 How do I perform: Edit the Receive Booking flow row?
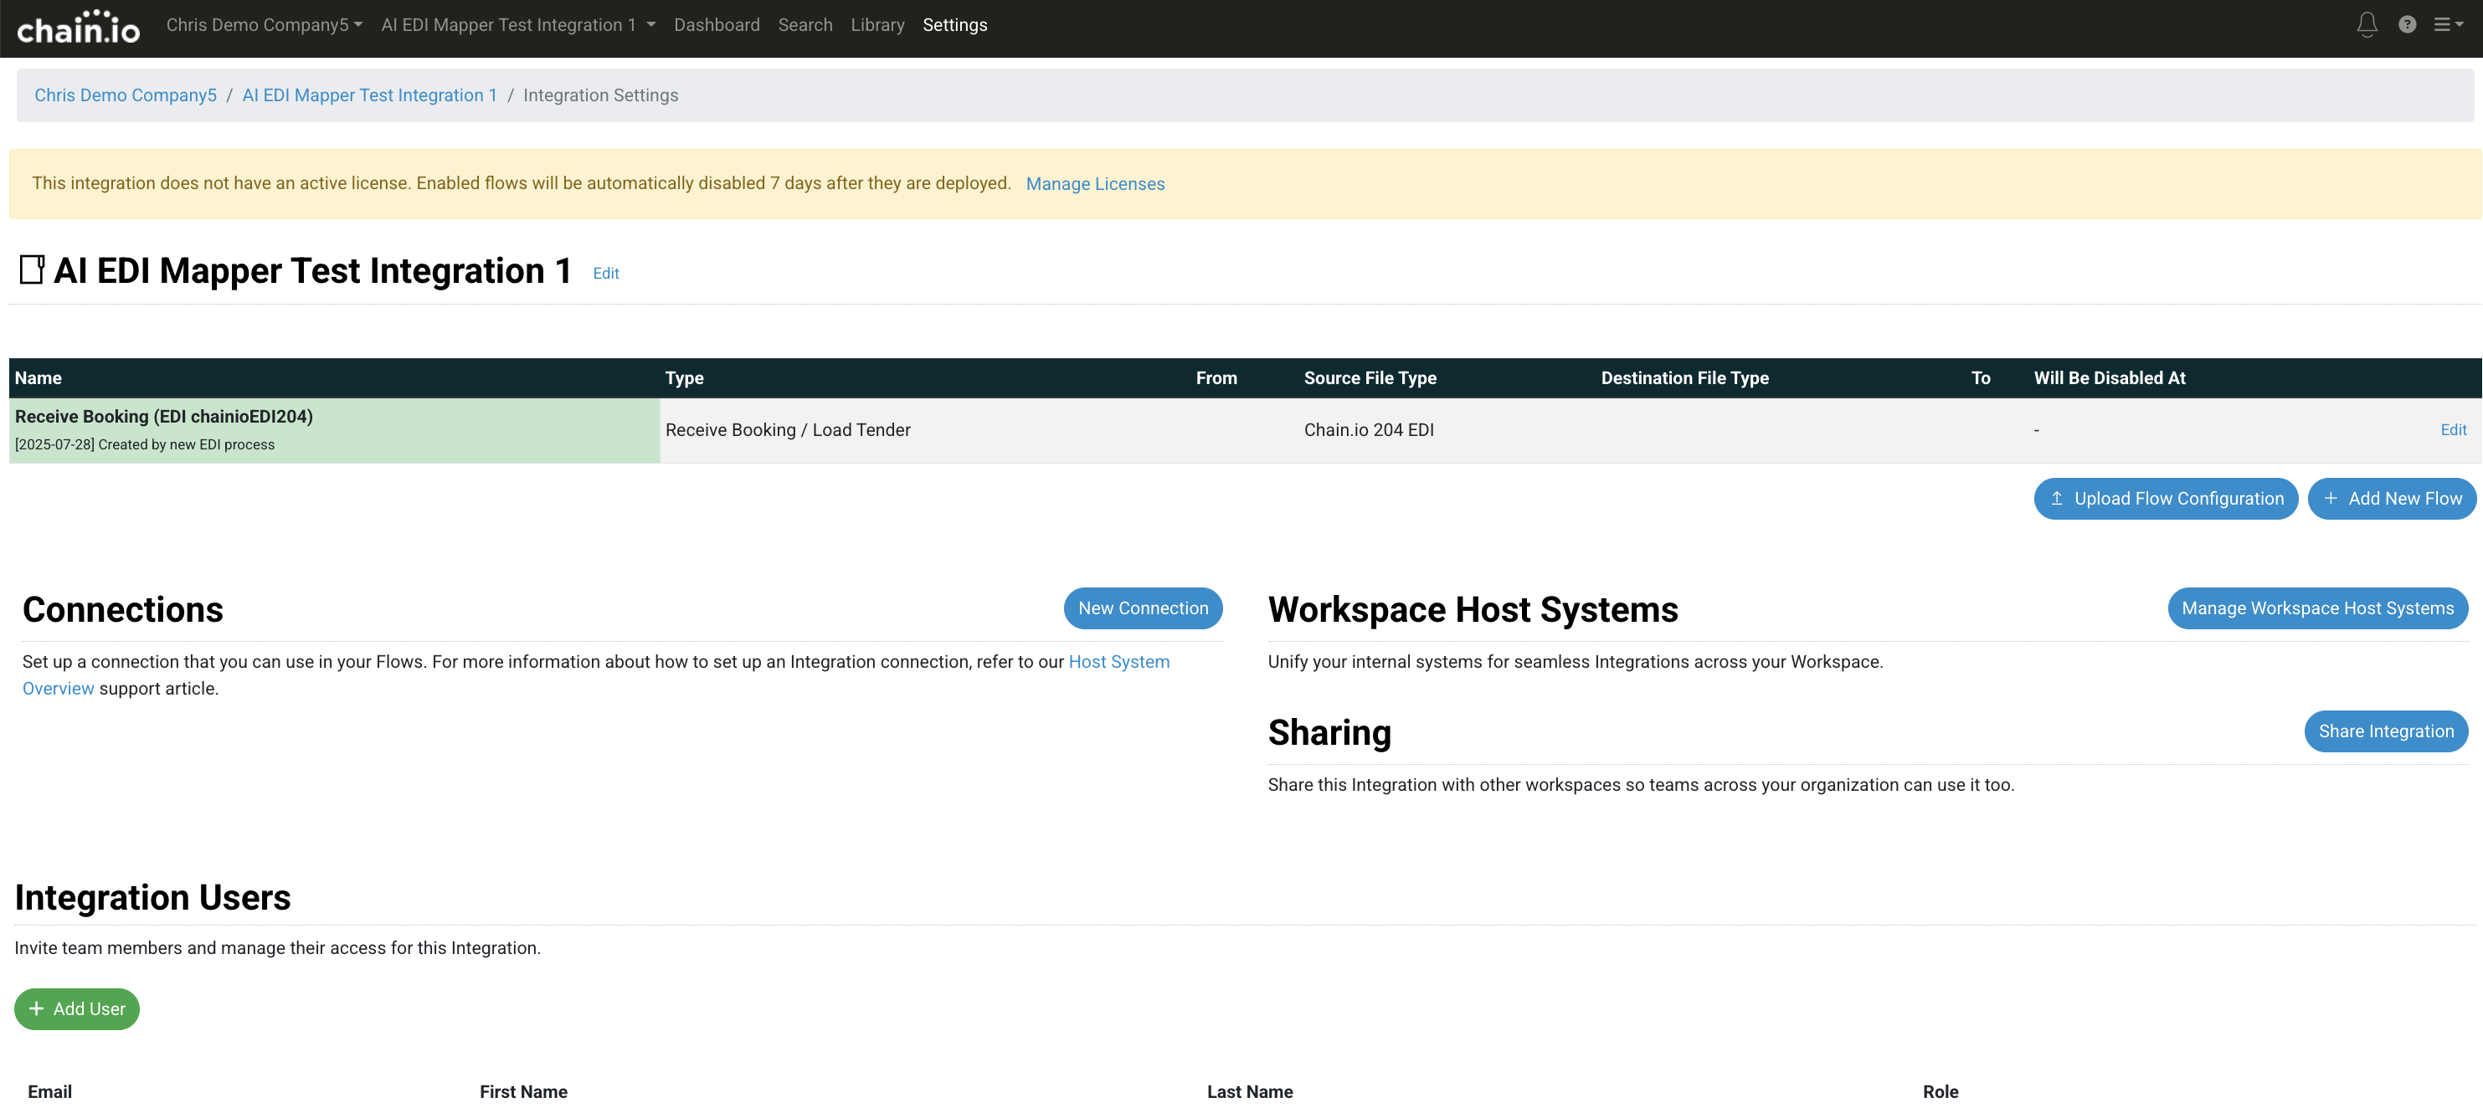click(x=2452, y=430)
